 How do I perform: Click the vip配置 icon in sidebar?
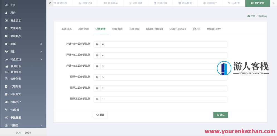[6, 110]
